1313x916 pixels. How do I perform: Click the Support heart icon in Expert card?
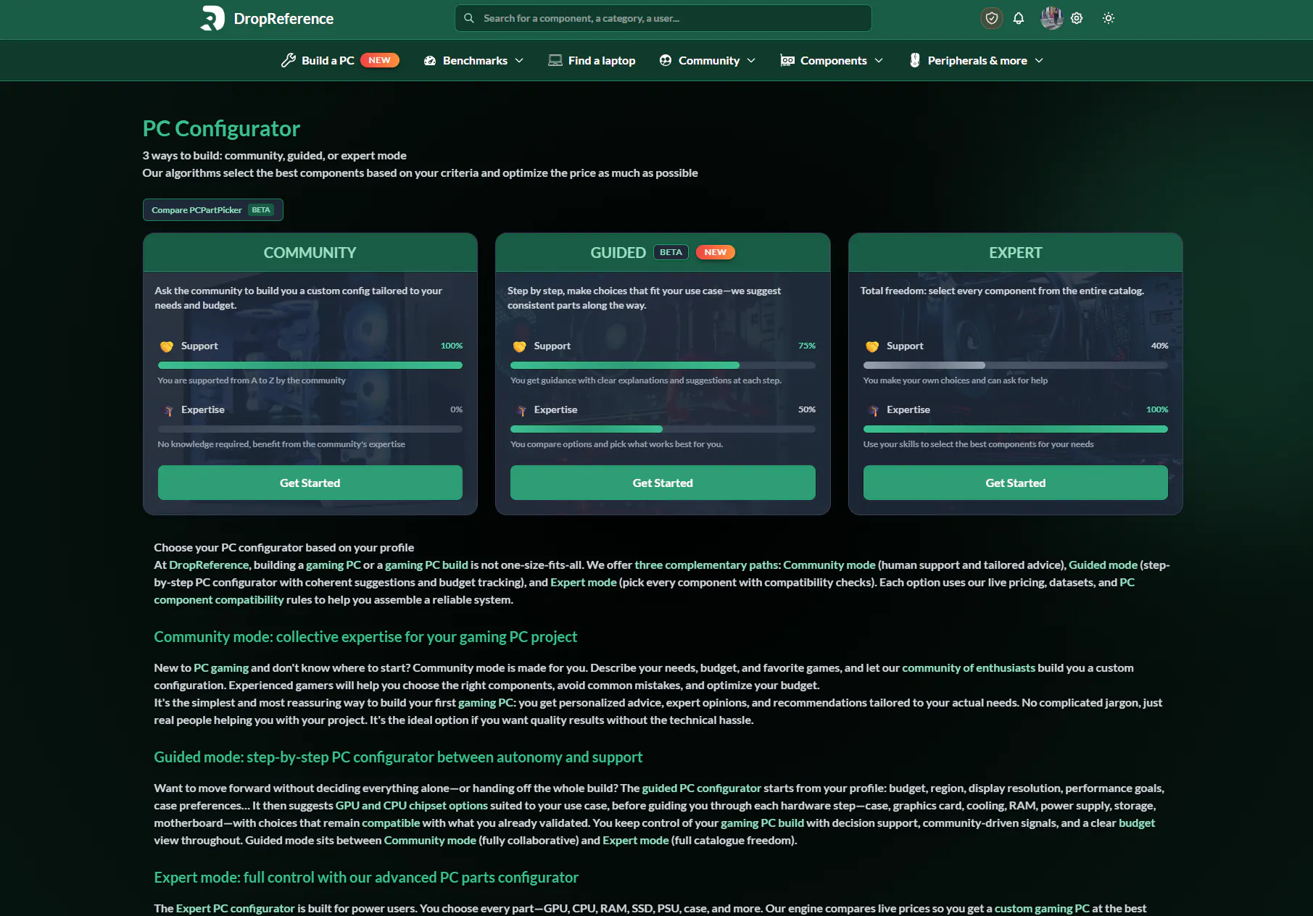pyautogui.click(x=872, y=346)
